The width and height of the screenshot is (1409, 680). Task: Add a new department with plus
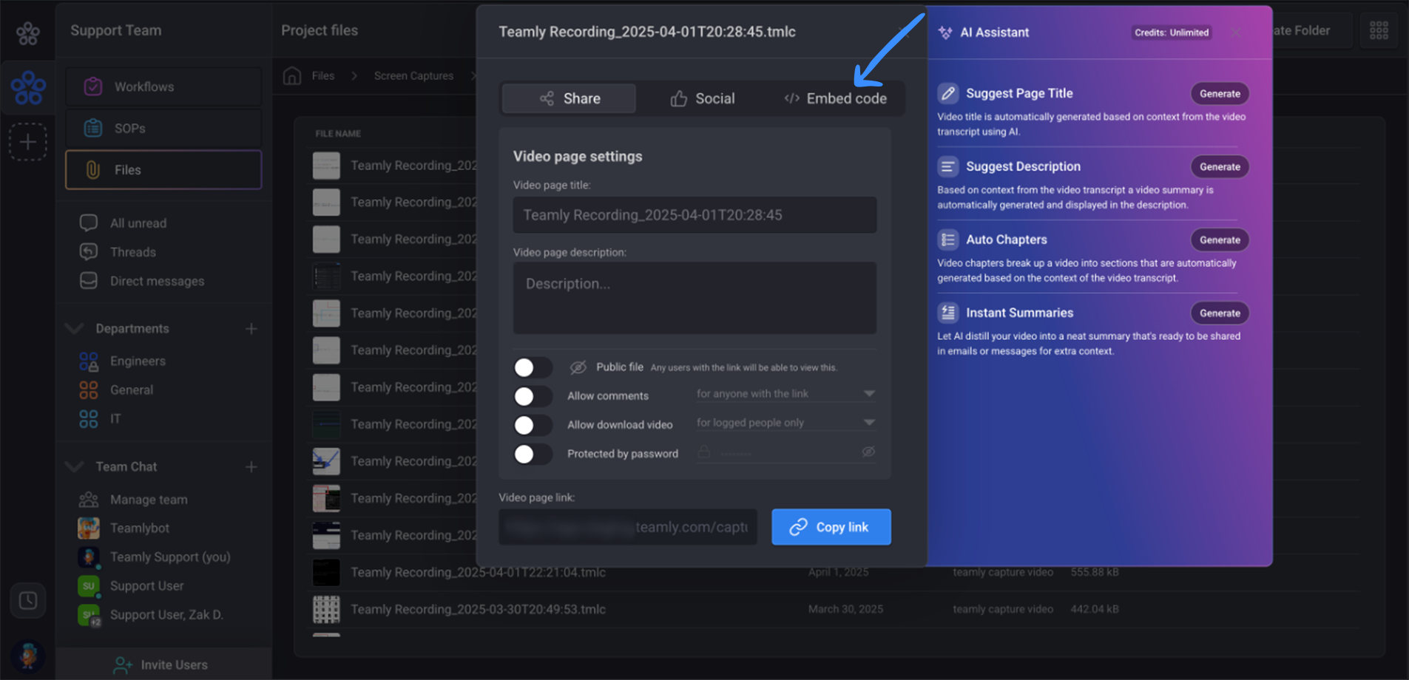click(251, 328)
